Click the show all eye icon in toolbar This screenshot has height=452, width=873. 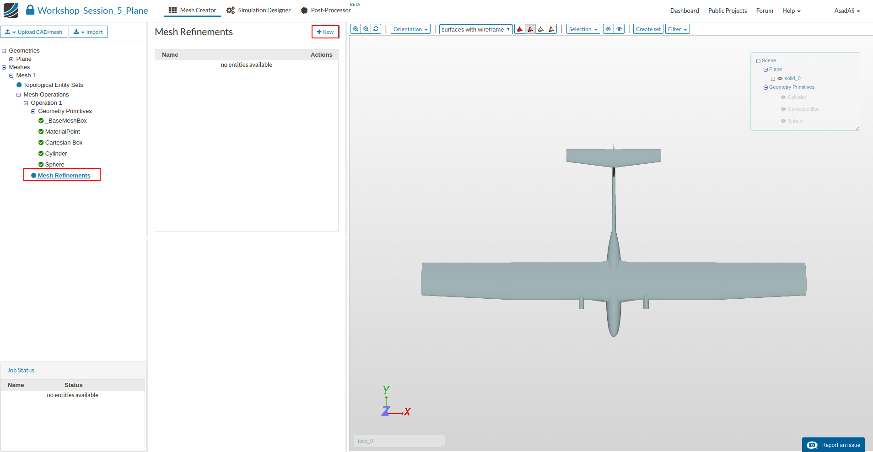pyautogui.click(x=619, y=29)
